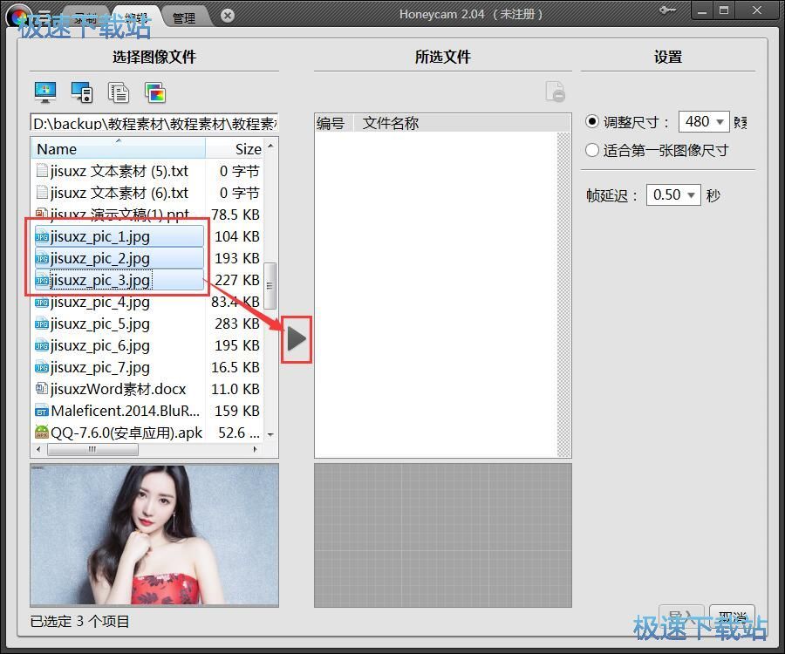The image size is (785, 654).
Task: Go to Desktop using the monitor icon
Action: [x=45, y=92]
